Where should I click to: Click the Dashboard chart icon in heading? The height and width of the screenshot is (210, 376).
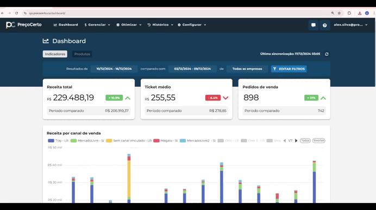[x=46, y=41]
